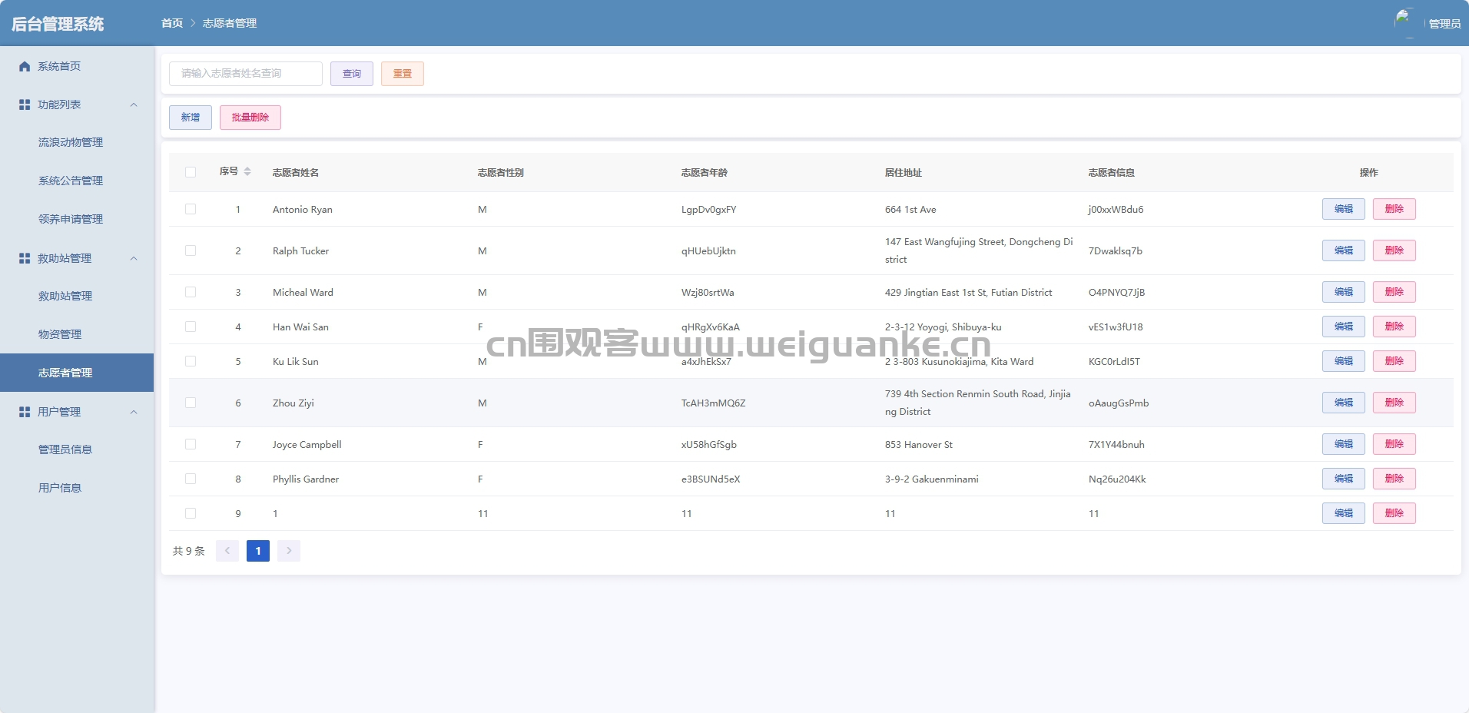Viewport: 1469px width, 713px height.
Task: Toggle the select-all checkbox in table header
Action: coord(191,172)
